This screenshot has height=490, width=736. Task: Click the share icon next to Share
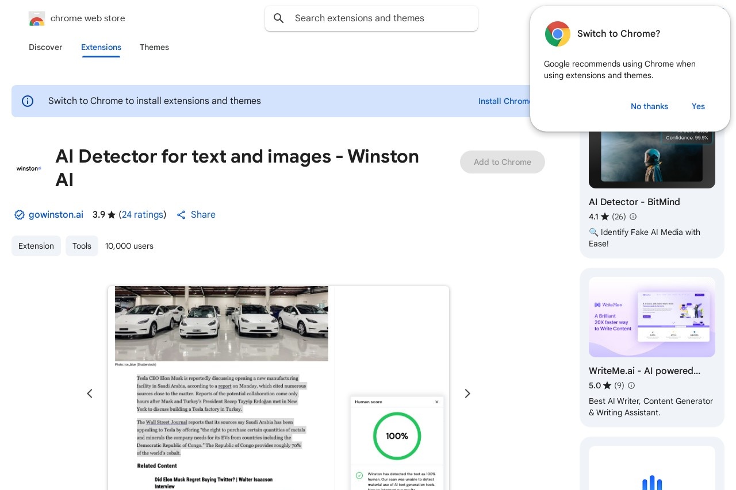coord(181,215)
